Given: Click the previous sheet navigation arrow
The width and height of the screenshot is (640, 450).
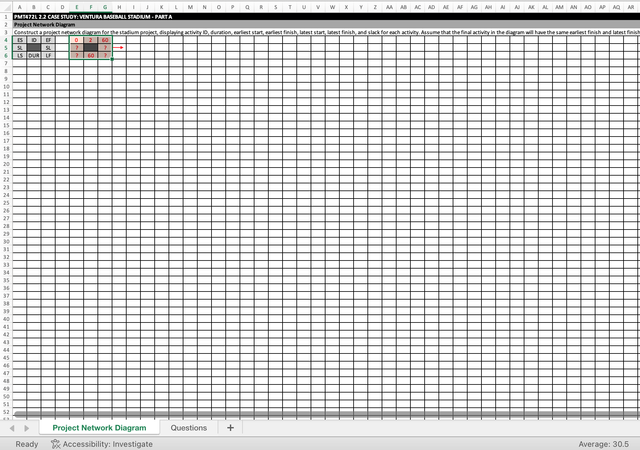Looking at the screenshot, I should 12,427.
